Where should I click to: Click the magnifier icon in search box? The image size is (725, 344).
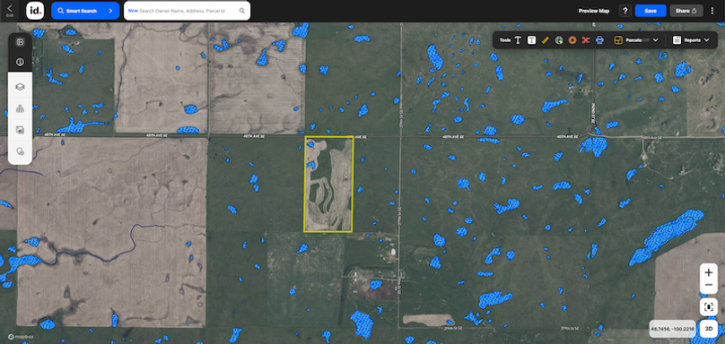pos(242,11)
